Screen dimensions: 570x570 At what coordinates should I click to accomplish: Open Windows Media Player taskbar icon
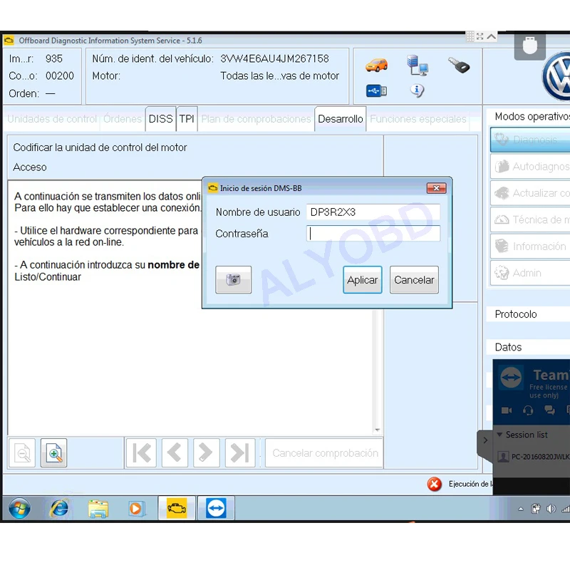pyautogui.click(x=137, y=508)
